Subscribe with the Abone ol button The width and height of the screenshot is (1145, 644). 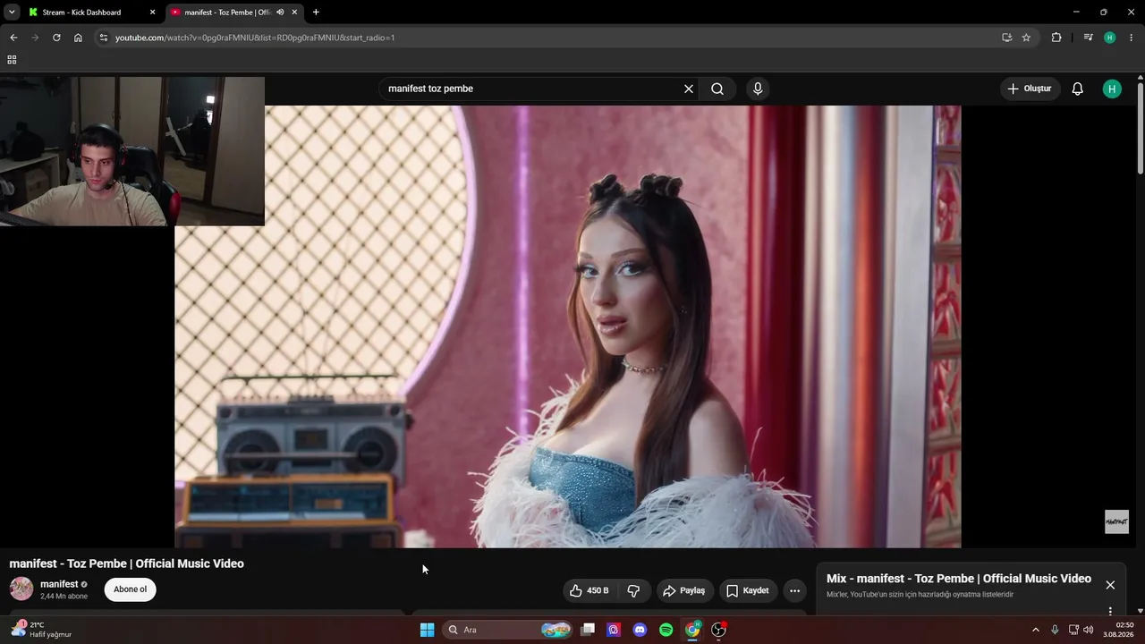click(130, 589)
